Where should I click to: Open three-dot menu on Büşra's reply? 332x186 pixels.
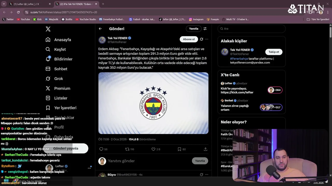point(207,175)
